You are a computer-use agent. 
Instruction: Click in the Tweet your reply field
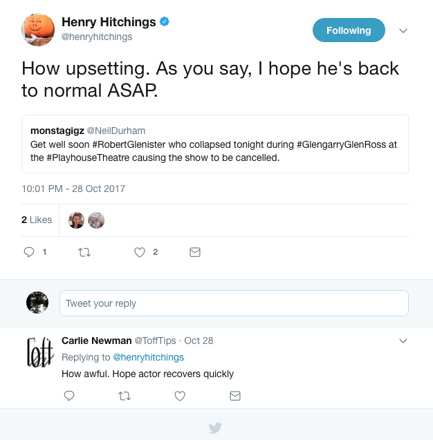click(x=234, y=303)
